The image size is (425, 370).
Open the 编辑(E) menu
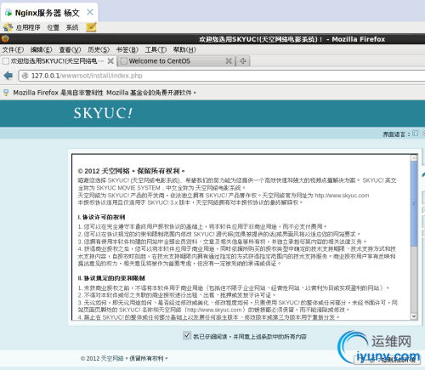click(42, 50)
